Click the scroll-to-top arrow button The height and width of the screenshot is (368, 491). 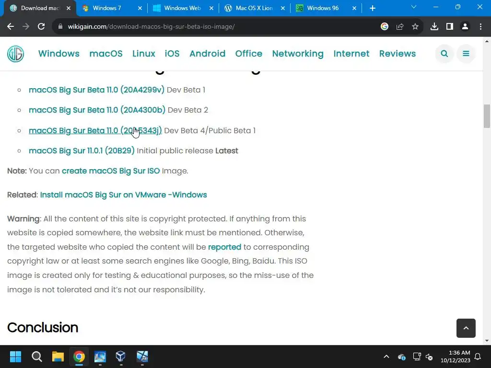[466, 328]
